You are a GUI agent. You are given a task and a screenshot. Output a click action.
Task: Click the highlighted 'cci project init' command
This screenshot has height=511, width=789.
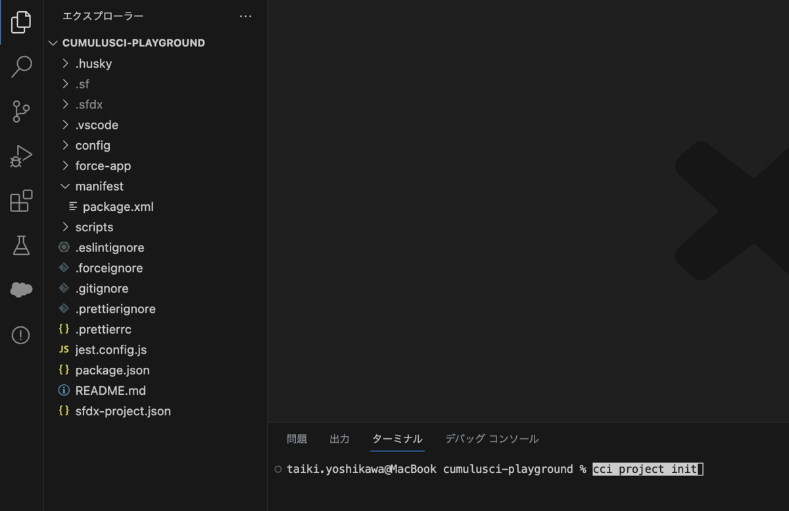coord(645,469)
